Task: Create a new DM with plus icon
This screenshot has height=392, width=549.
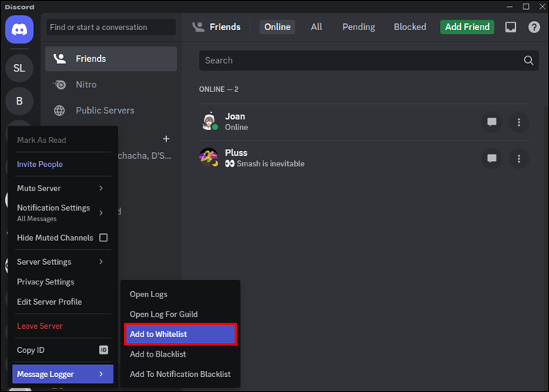Action: click(166, 139)
